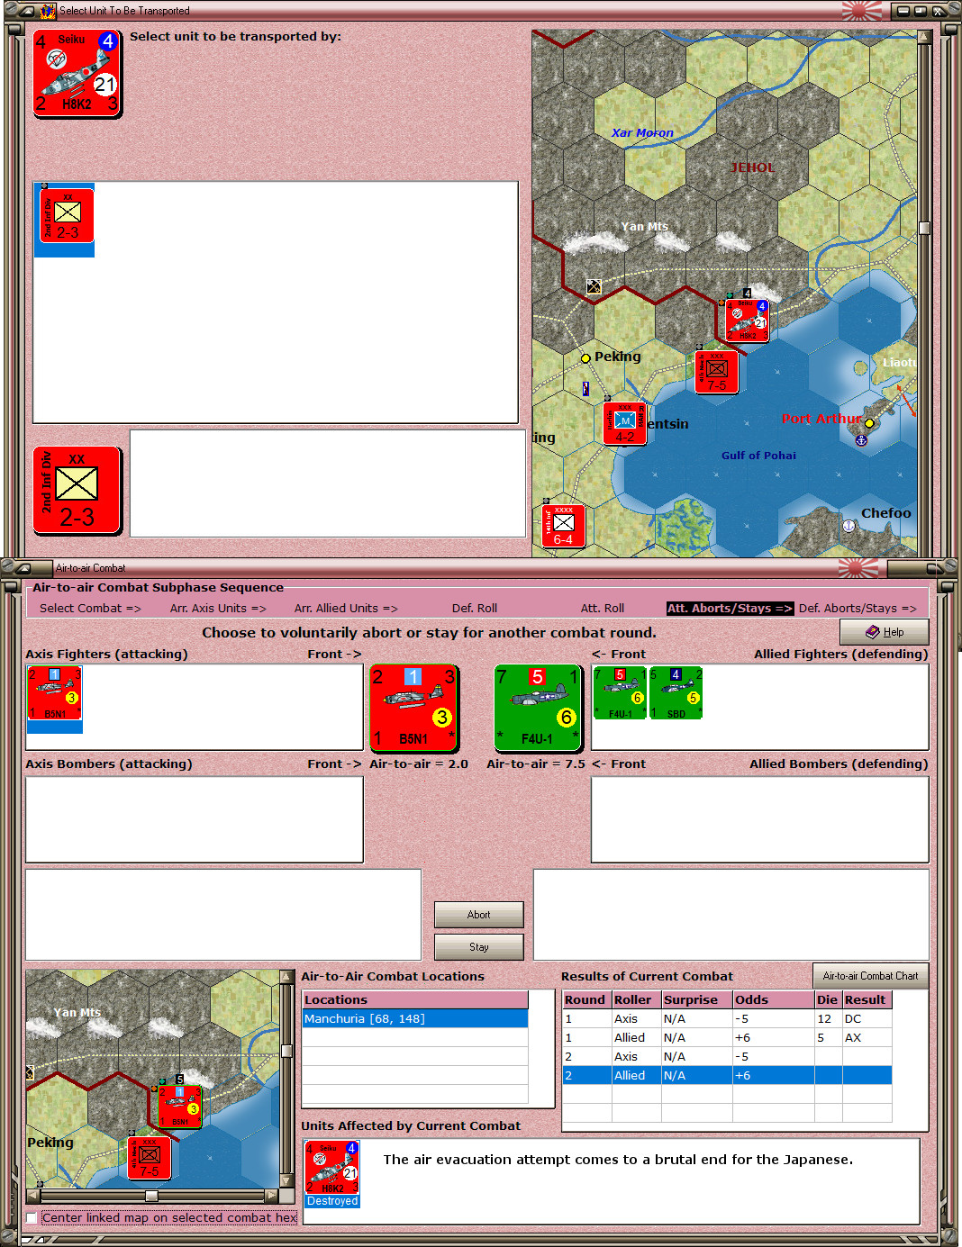Click the Round column header
962x1247 pixels.
587,999
